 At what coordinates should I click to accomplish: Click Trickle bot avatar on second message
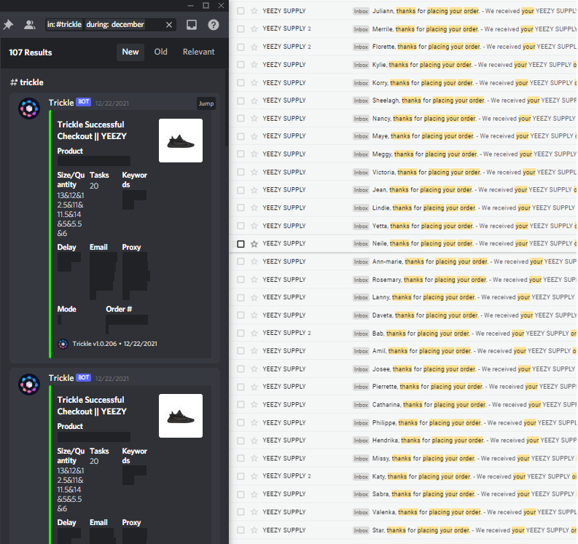(x=29, y=384)
